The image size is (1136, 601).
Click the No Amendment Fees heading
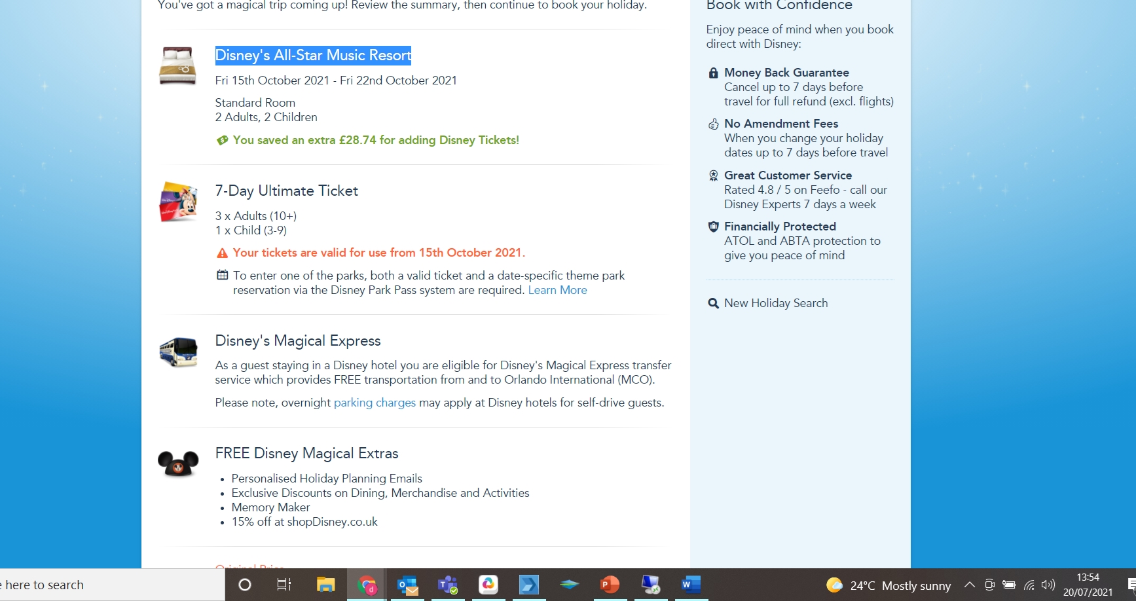(x=781, y=124)
